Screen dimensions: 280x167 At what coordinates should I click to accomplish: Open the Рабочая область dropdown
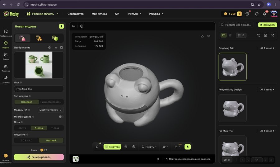(43, 14)
